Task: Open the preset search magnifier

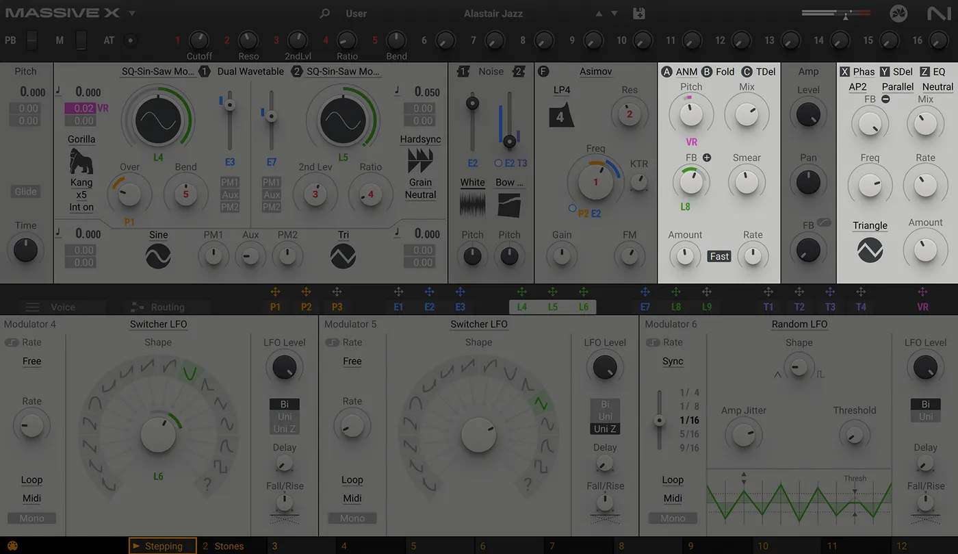Action: pyautogui.click(x=325, y=14)
